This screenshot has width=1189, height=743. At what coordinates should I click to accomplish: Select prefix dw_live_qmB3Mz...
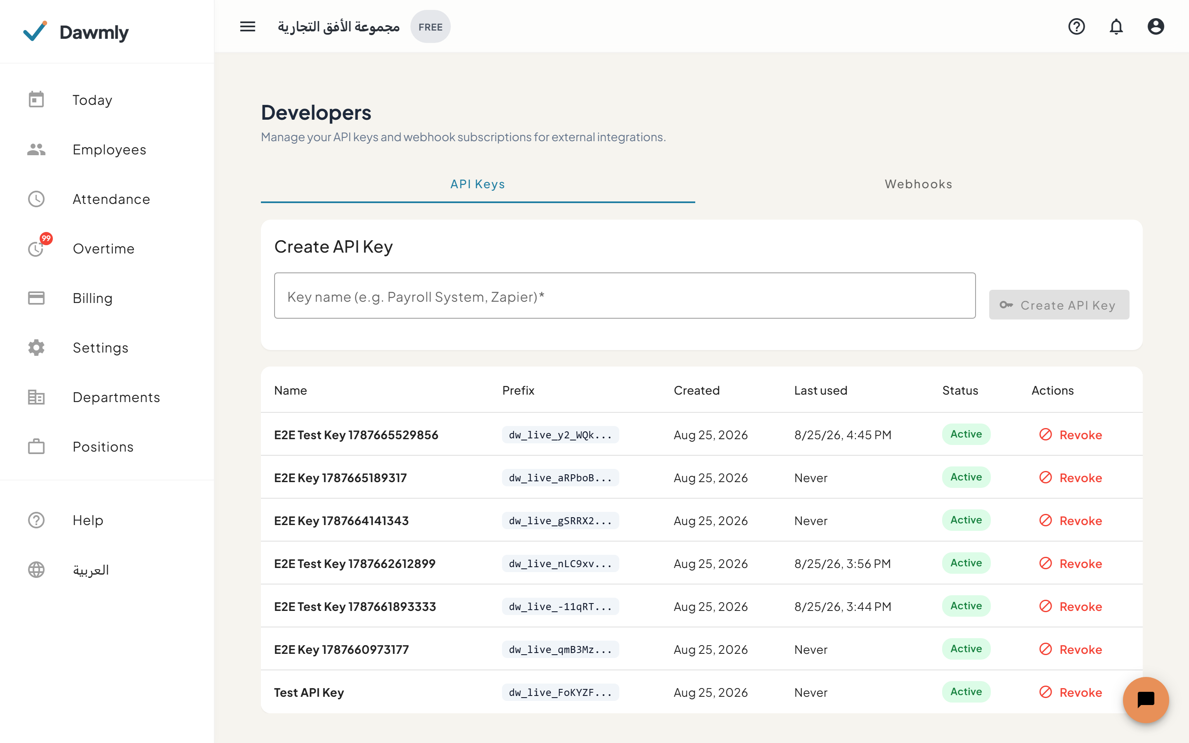tap(560, 649)
